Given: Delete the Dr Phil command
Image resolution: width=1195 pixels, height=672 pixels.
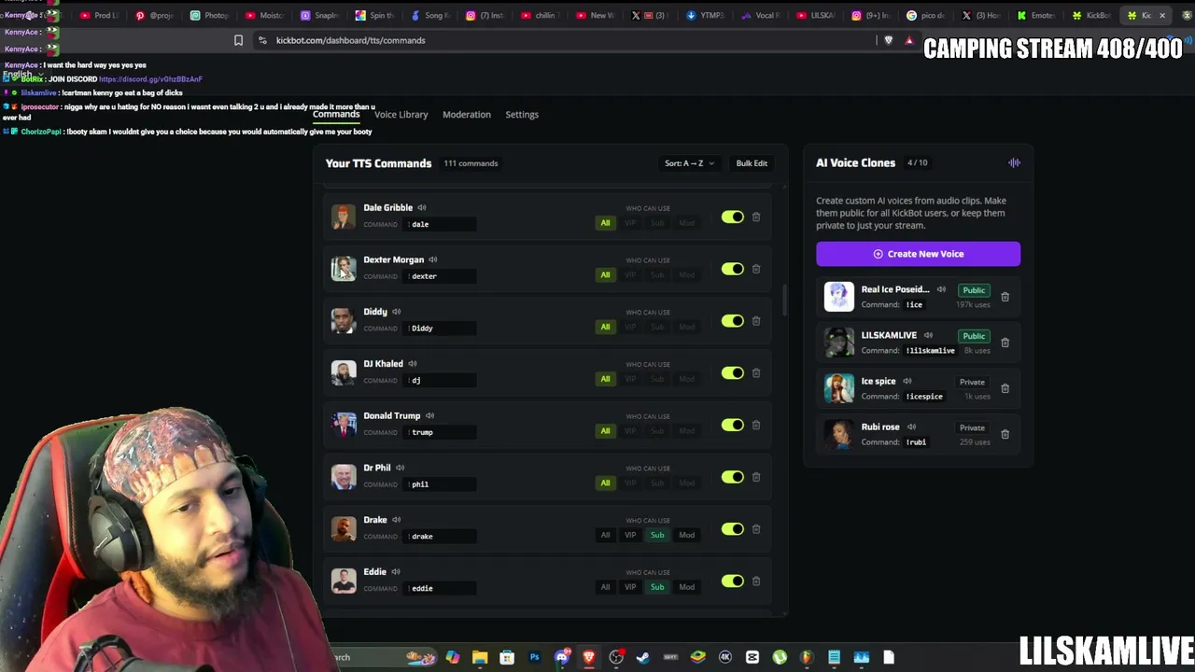Looking at the screenshot, I should tap(756, 477).
